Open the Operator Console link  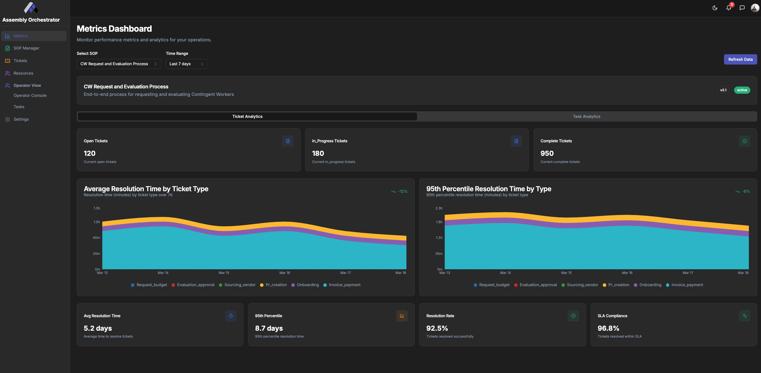point(30,96)
